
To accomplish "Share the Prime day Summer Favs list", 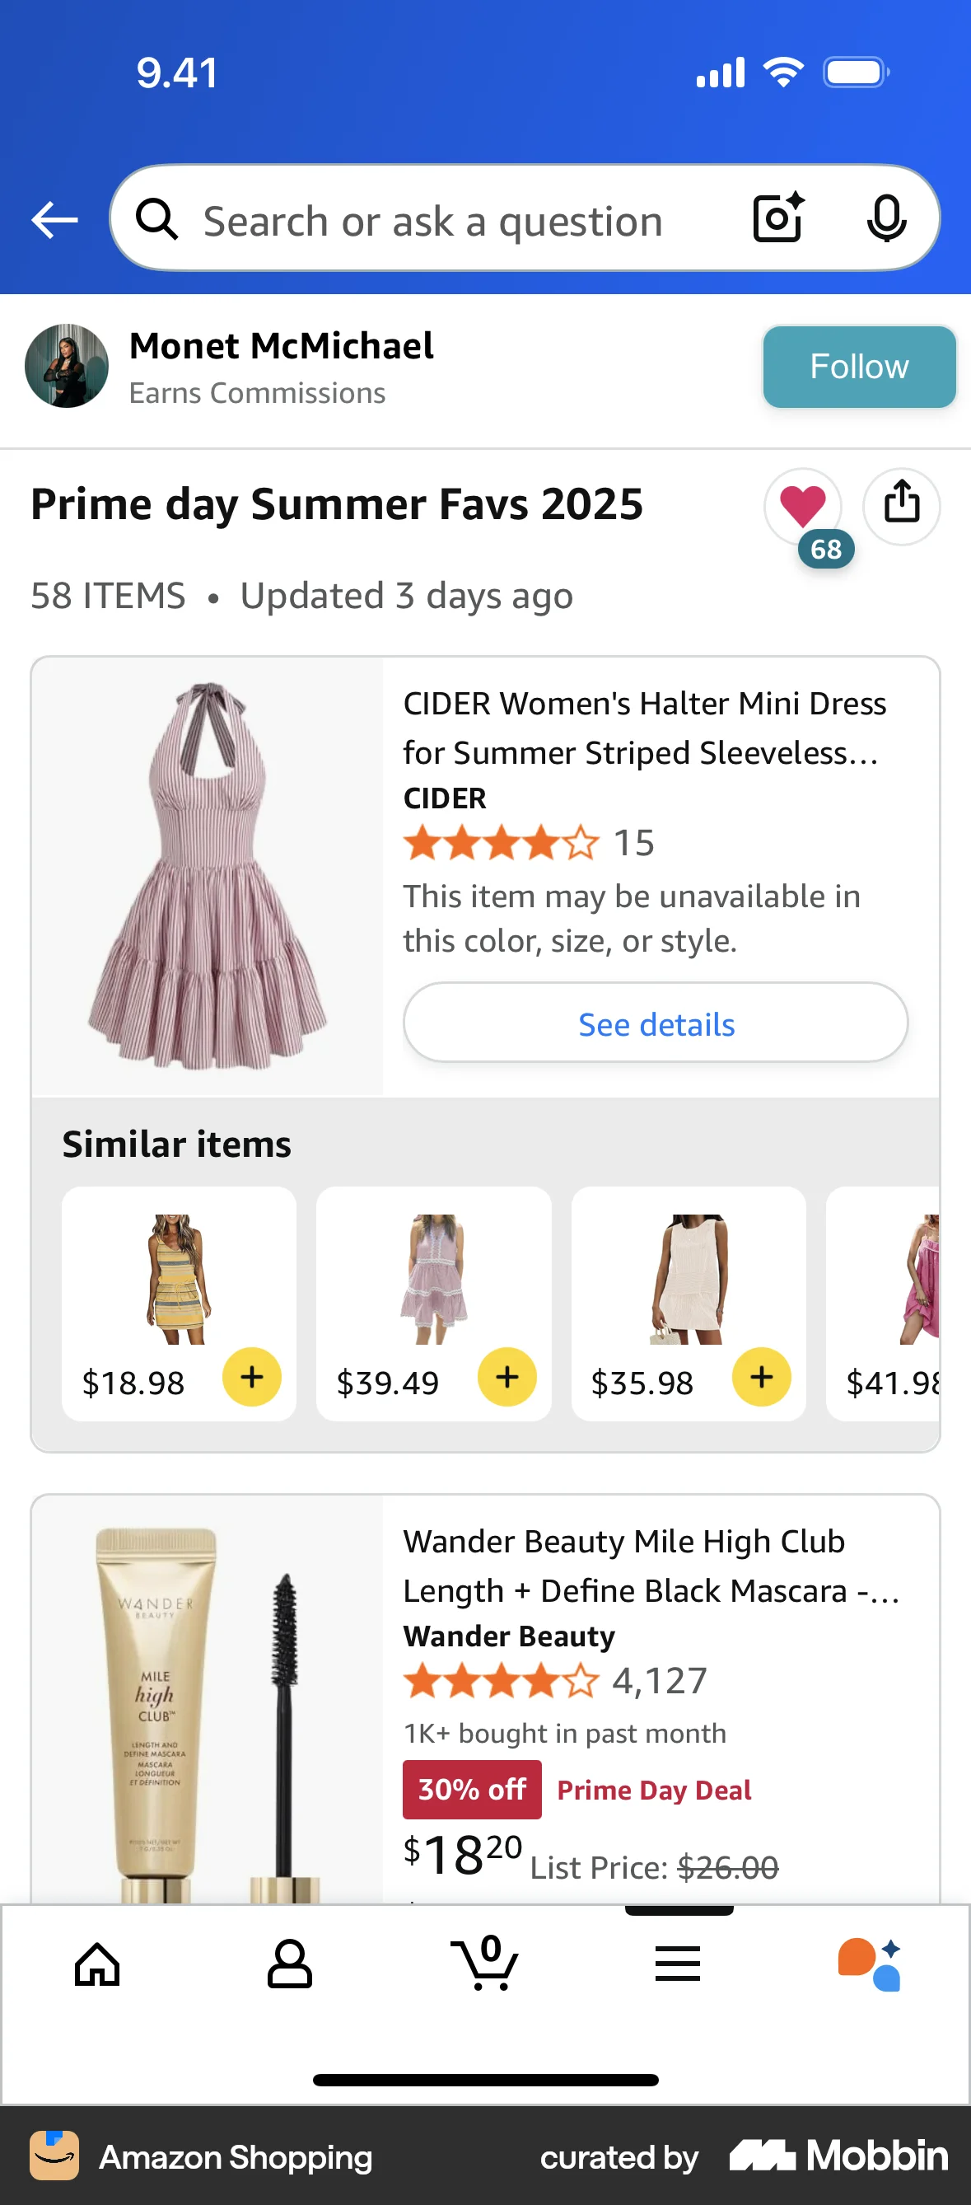I will coord(901,507).
